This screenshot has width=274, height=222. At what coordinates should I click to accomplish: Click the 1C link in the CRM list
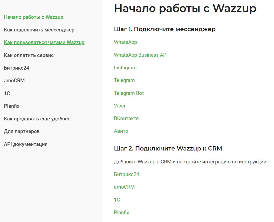117,200
